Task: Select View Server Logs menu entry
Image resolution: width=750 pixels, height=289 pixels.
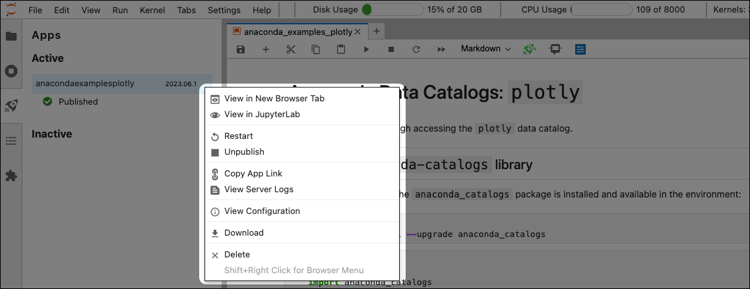Action: pyautogui.click(x=302, y=189)
